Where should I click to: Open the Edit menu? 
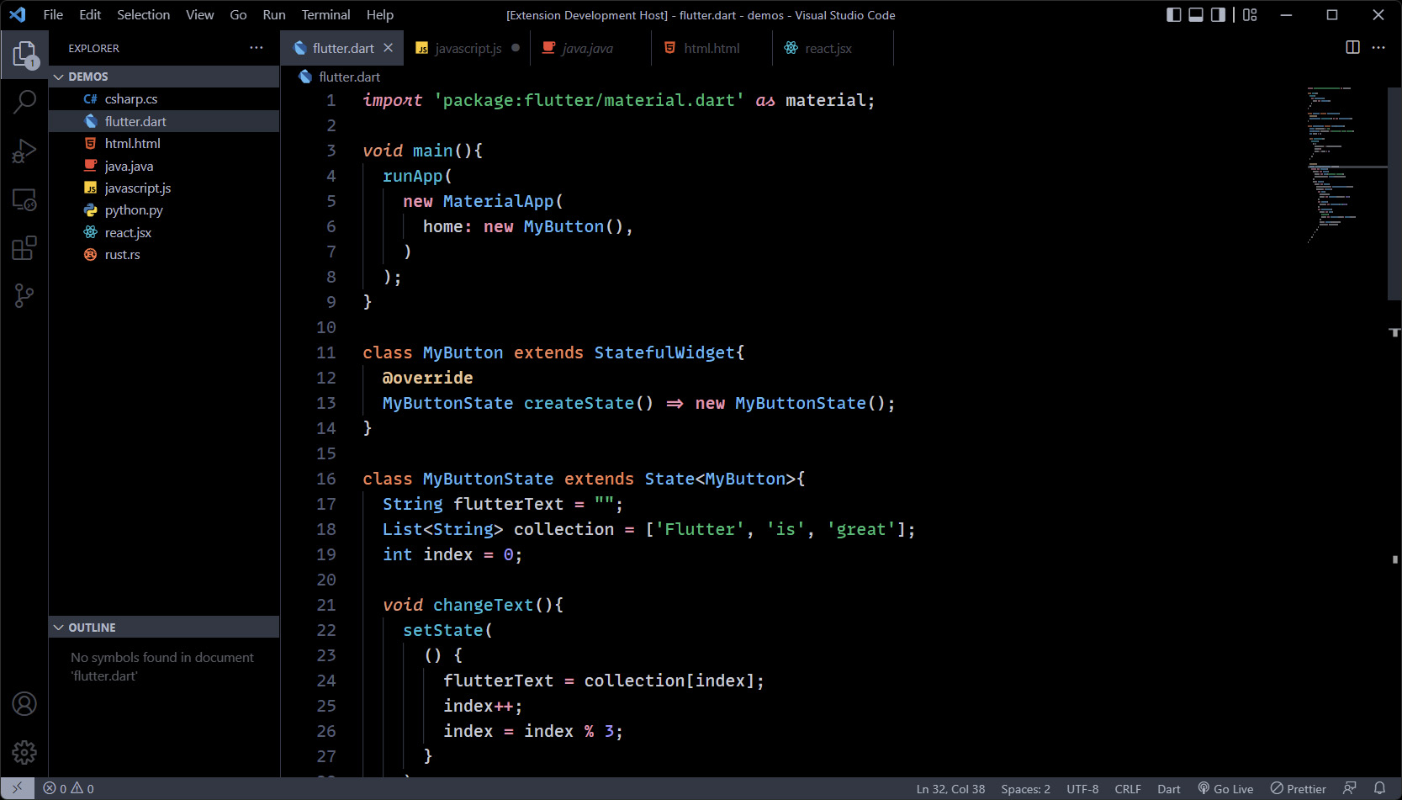(x=90, y=14)
